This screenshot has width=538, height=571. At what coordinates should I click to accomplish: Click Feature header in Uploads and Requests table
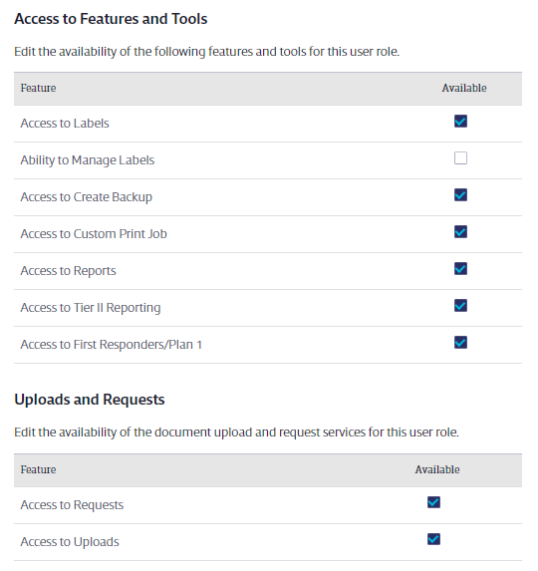(x=38, y=469)
